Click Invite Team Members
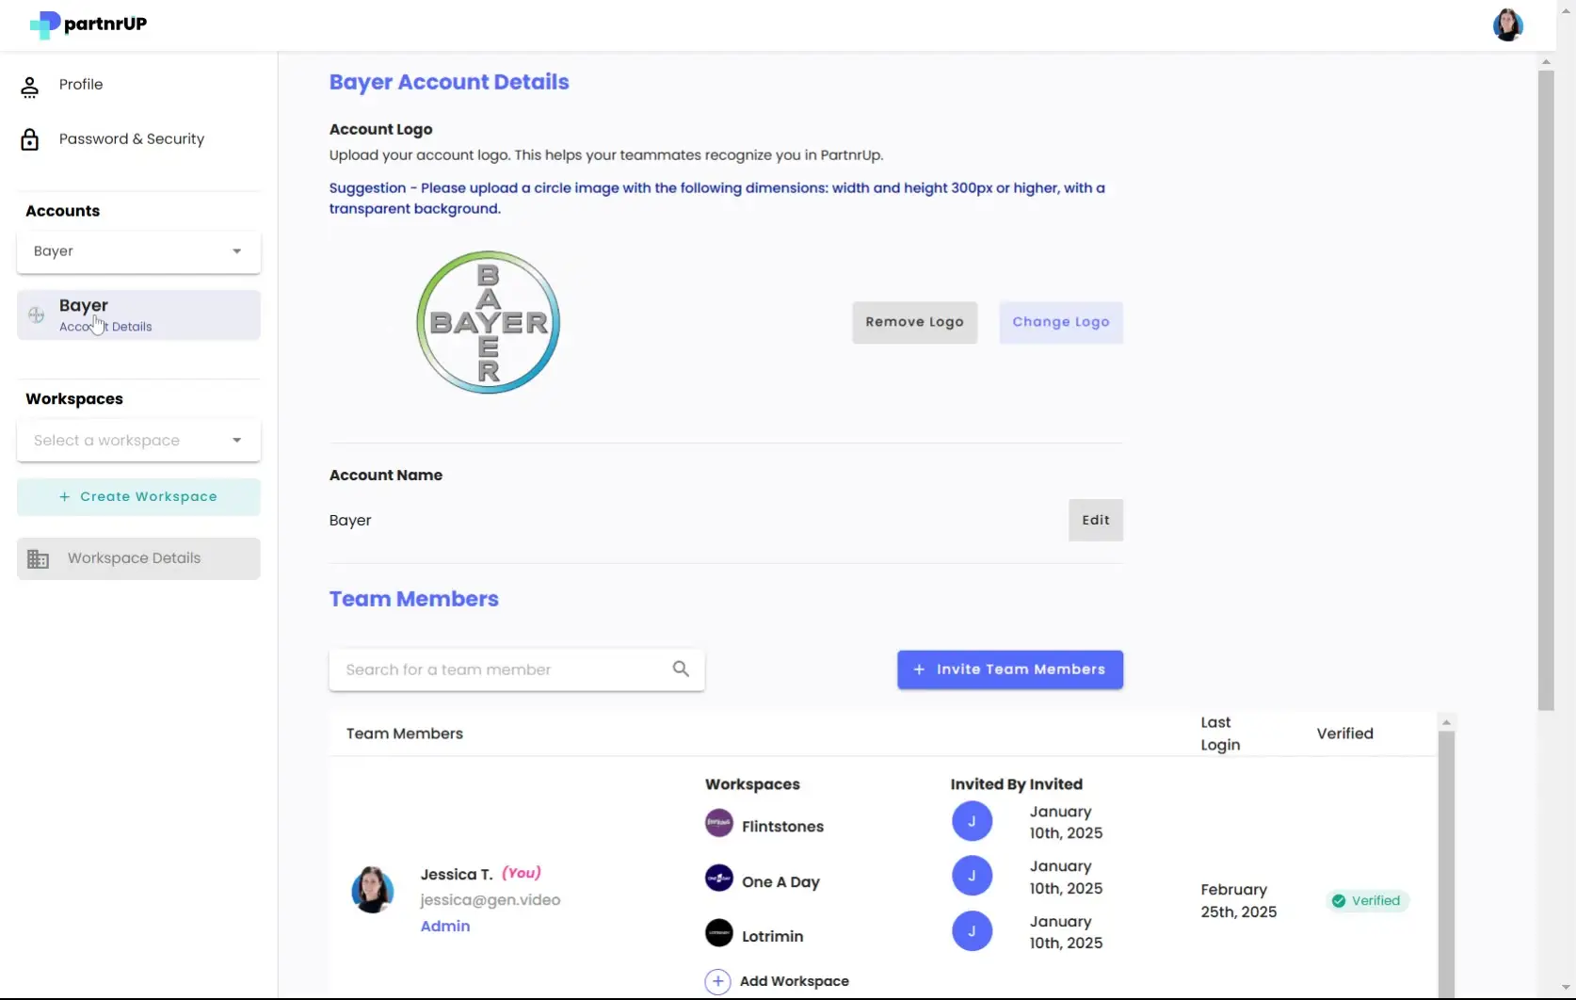1576x1000 pixels. point(1010,669)
